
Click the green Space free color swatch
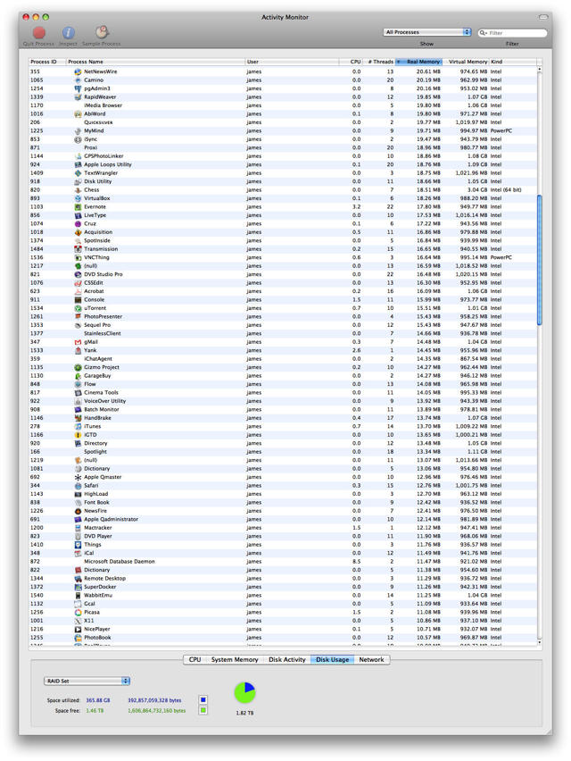pos(203,710)
